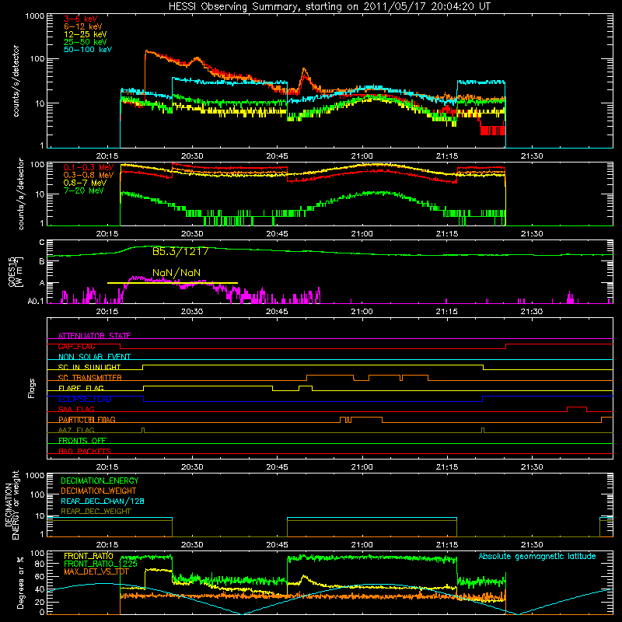Click the REAR_DEC_CHAN/128 legend label
This screenshot has width=622, height=622.
(x=103, y=501)
